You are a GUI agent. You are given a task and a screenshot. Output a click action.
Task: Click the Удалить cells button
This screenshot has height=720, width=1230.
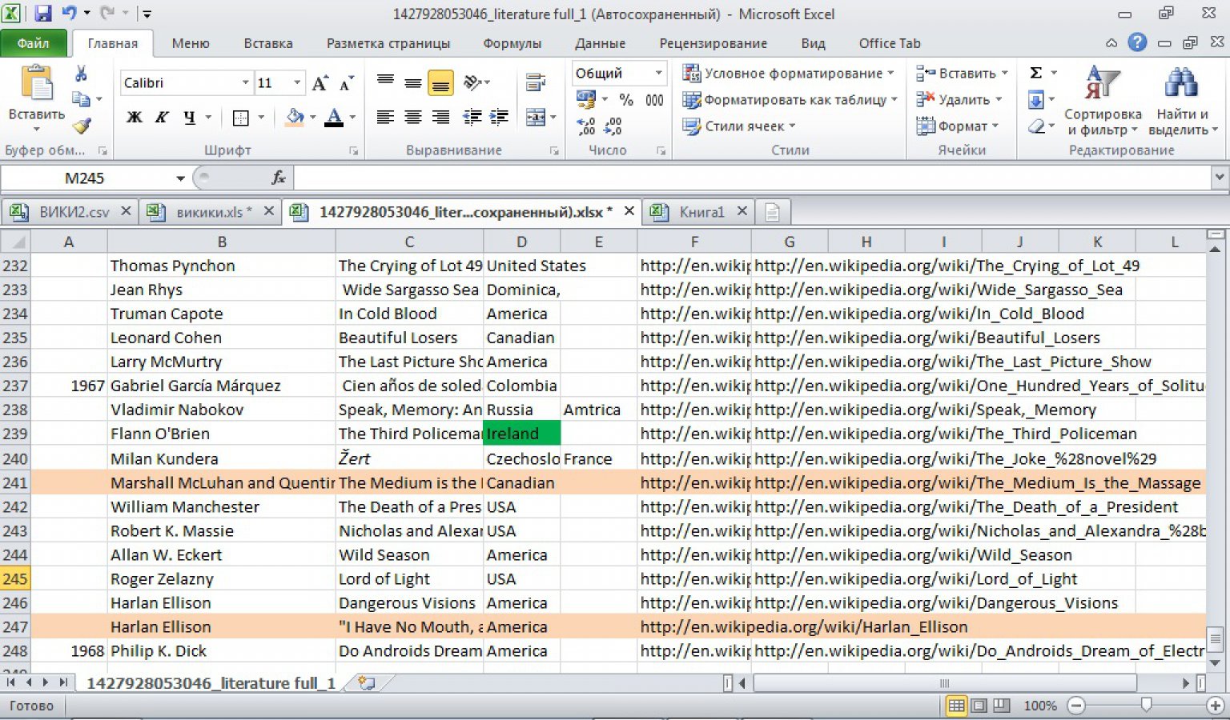pyautogui.click(x=959, y=99)
